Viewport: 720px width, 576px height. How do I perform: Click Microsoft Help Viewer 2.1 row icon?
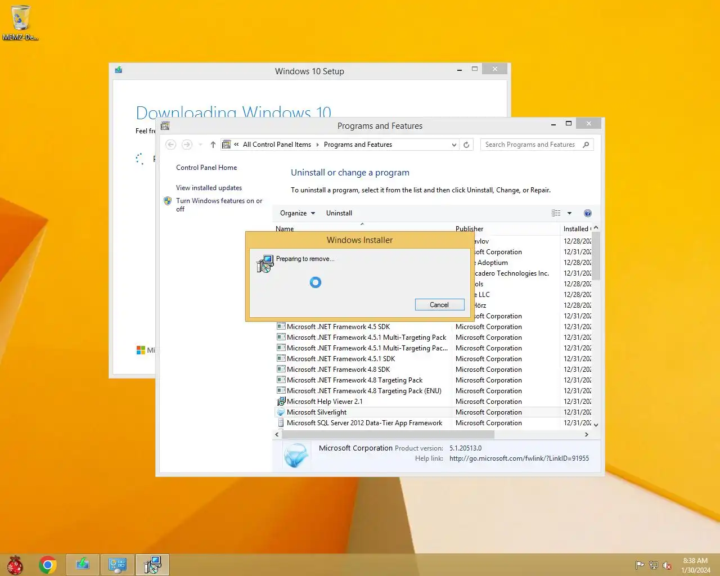(281, 402)
